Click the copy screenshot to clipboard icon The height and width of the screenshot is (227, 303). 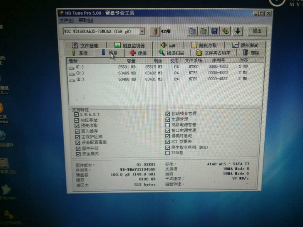[x=203, y=31]
